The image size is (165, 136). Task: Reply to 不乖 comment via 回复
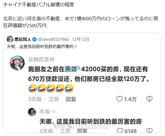click(x=82, y=131)
